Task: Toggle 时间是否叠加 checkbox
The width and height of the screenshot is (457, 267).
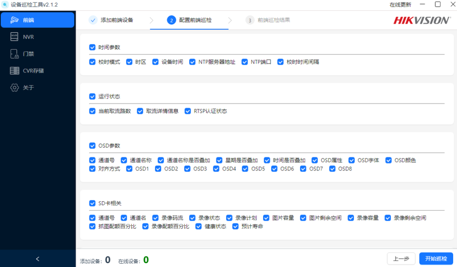Action: click(x=267, y=160)
